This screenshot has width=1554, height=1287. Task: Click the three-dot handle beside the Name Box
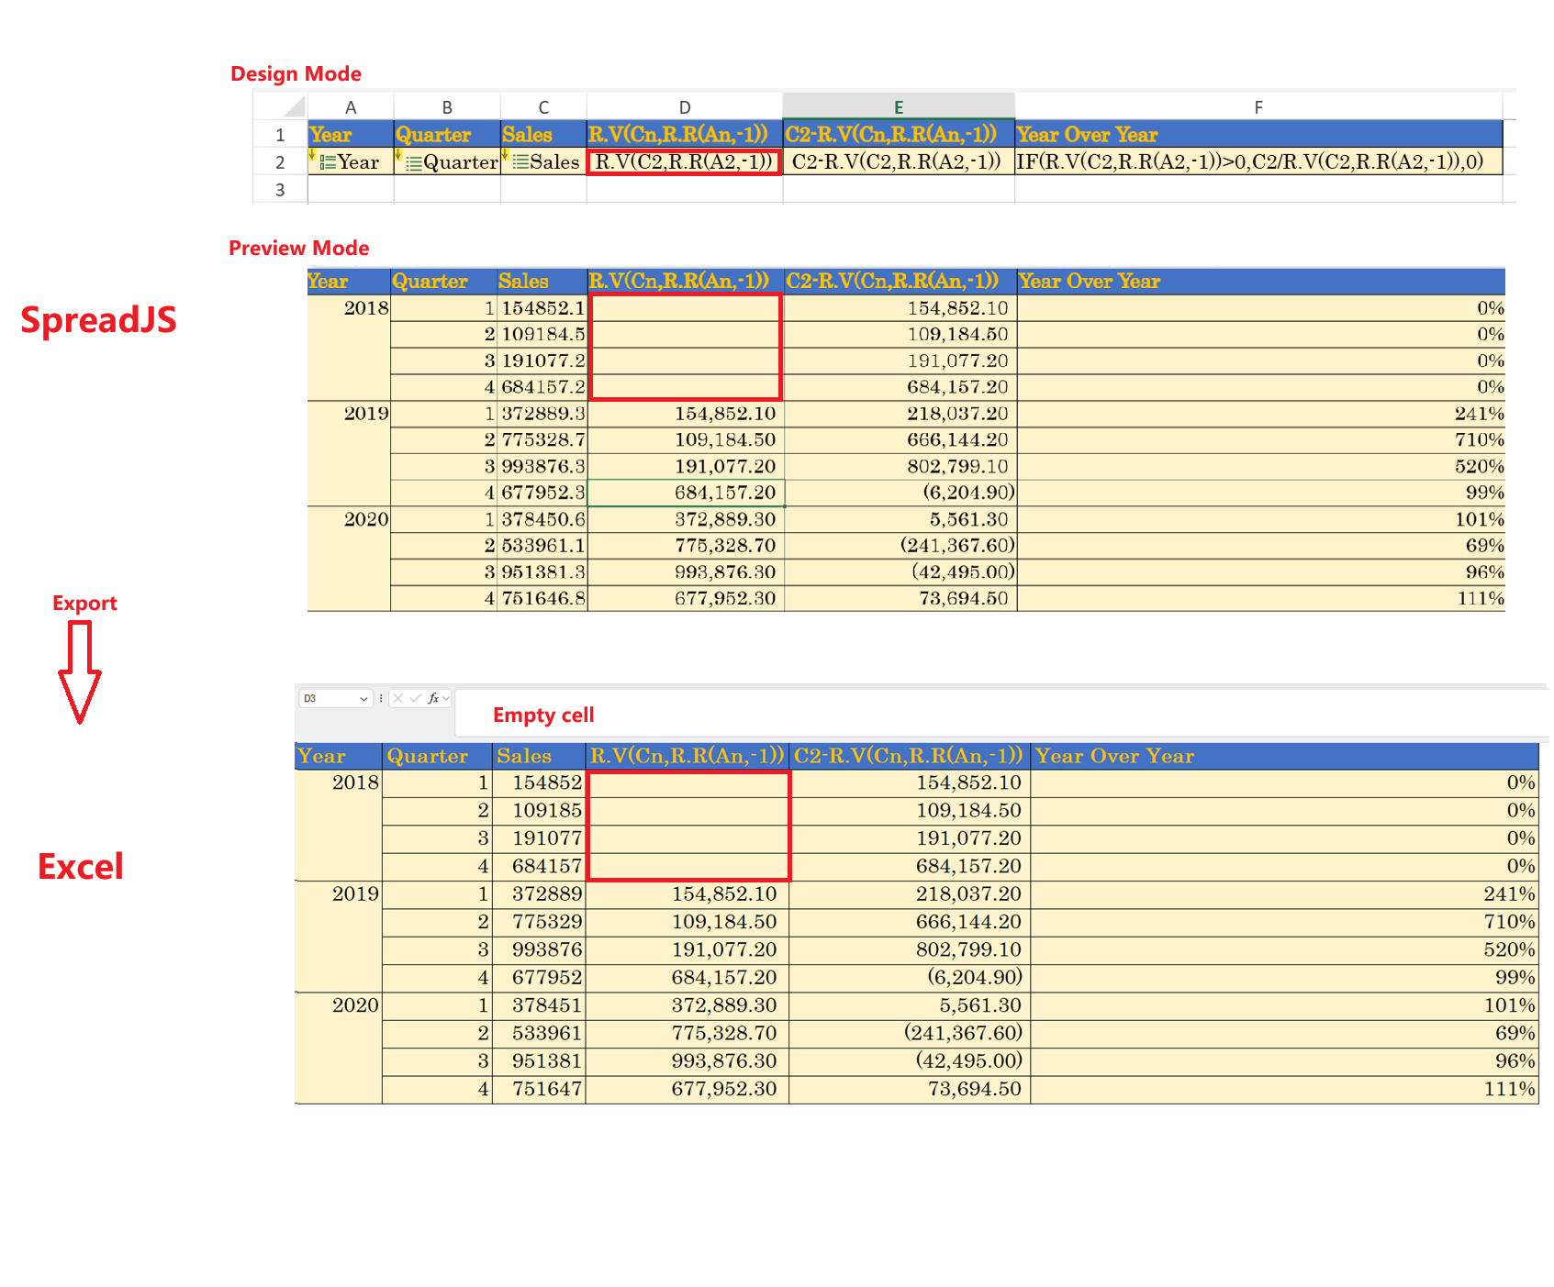[381, 698]
